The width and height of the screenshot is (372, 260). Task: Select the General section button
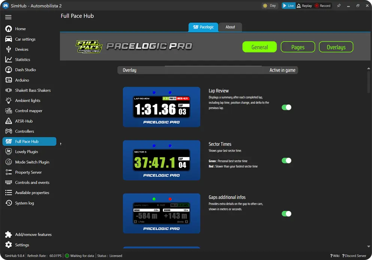pyautogui.click(x=260, y=47)
